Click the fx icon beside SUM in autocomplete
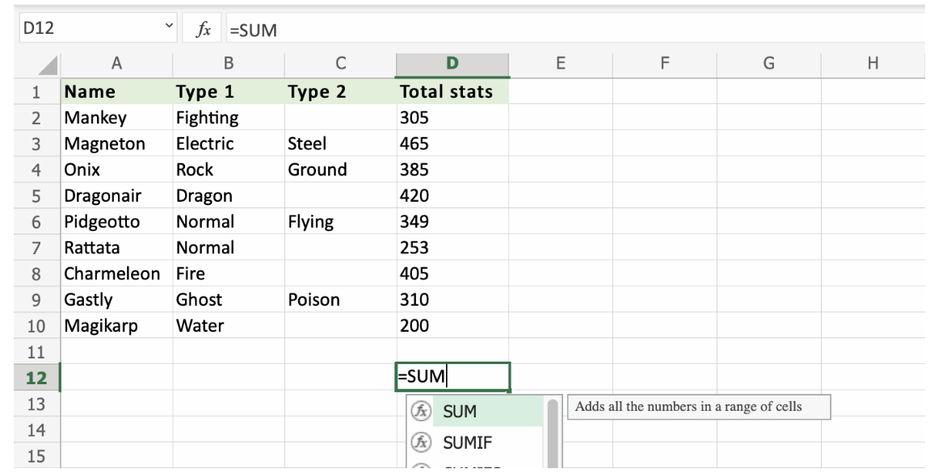The width and height of the screenshot is (934, 473). tap(421, 412)
